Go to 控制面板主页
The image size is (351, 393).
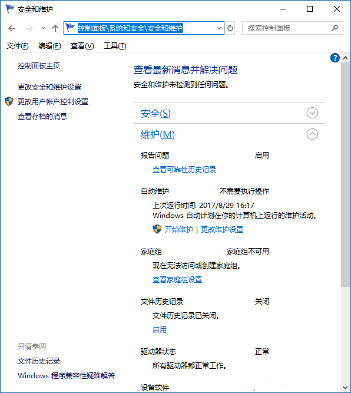(x=39, y=66)
